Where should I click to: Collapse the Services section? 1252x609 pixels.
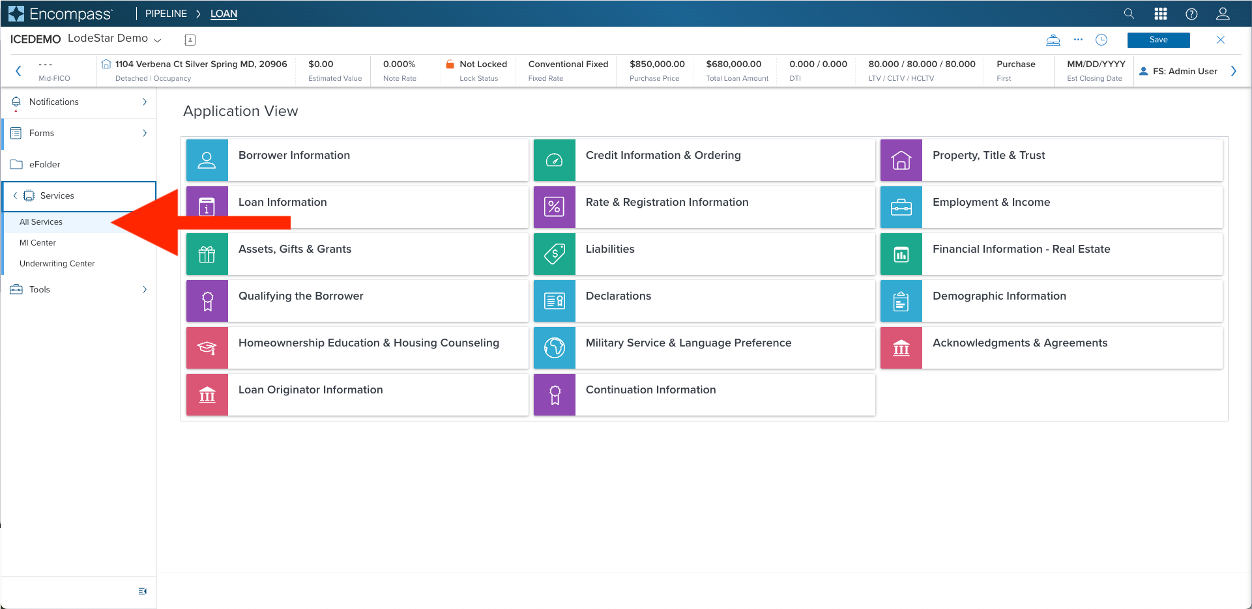[15, 195]
